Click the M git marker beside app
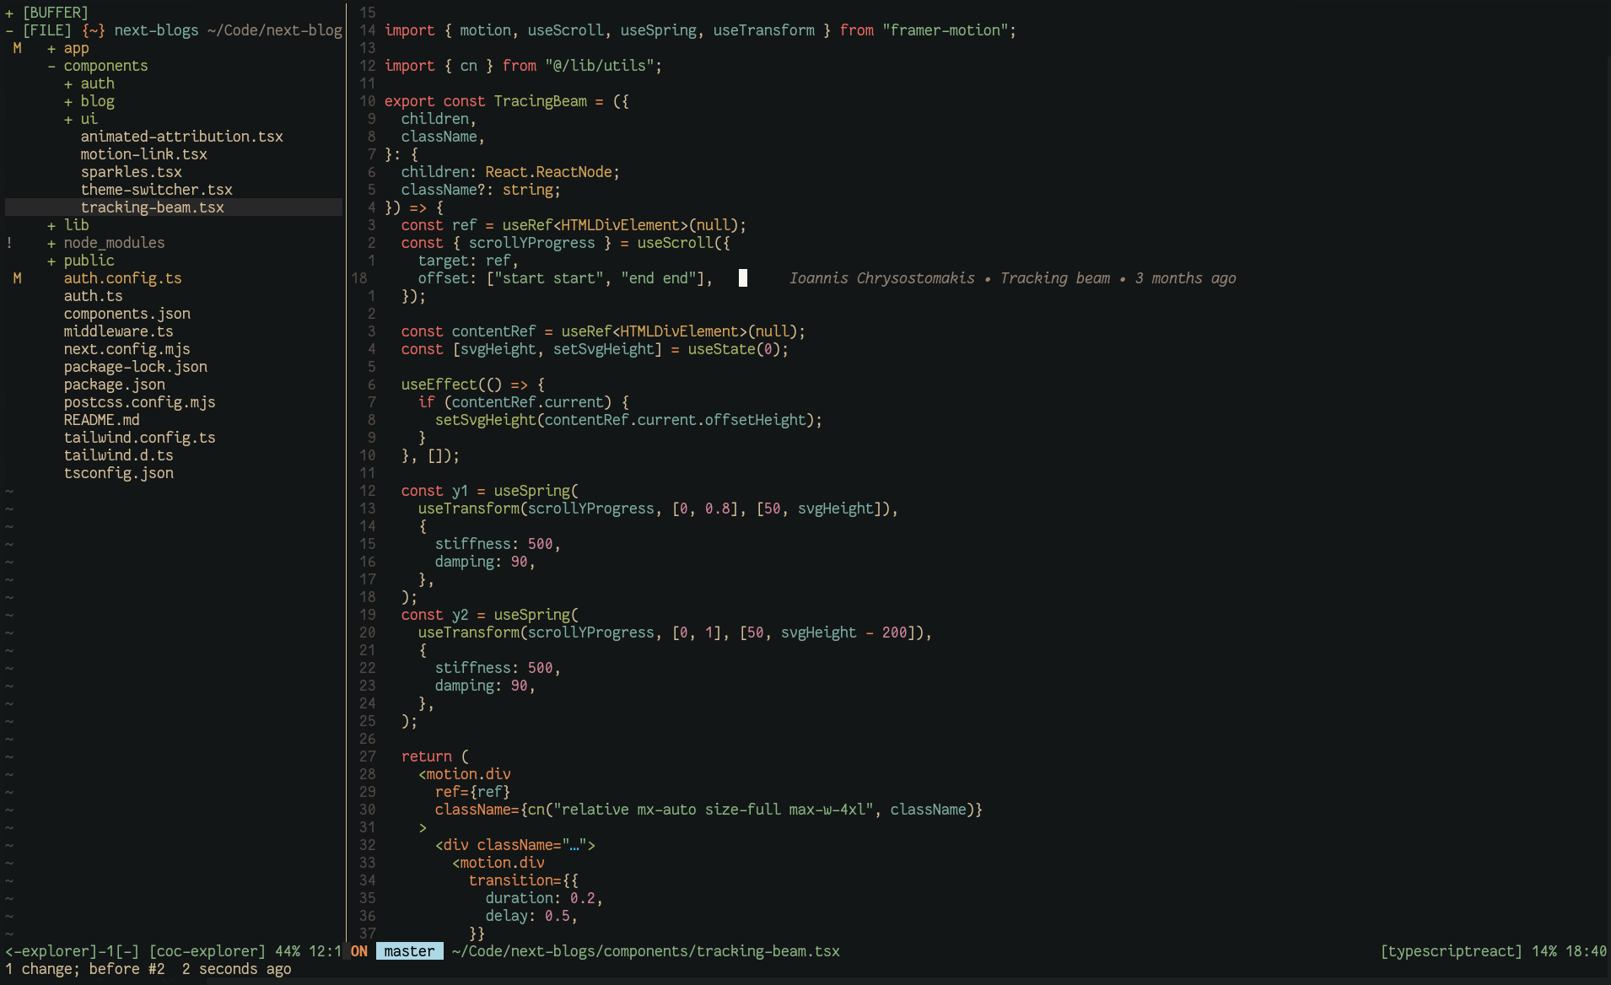Screen dimensions: 1611x985 (x=17, y=48)
